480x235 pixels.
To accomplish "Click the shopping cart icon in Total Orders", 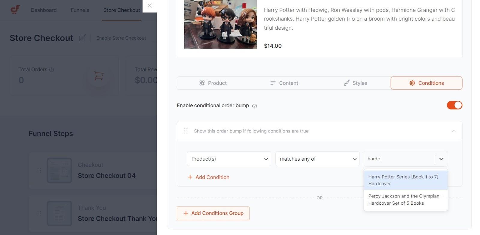I will tap(98, 76).
